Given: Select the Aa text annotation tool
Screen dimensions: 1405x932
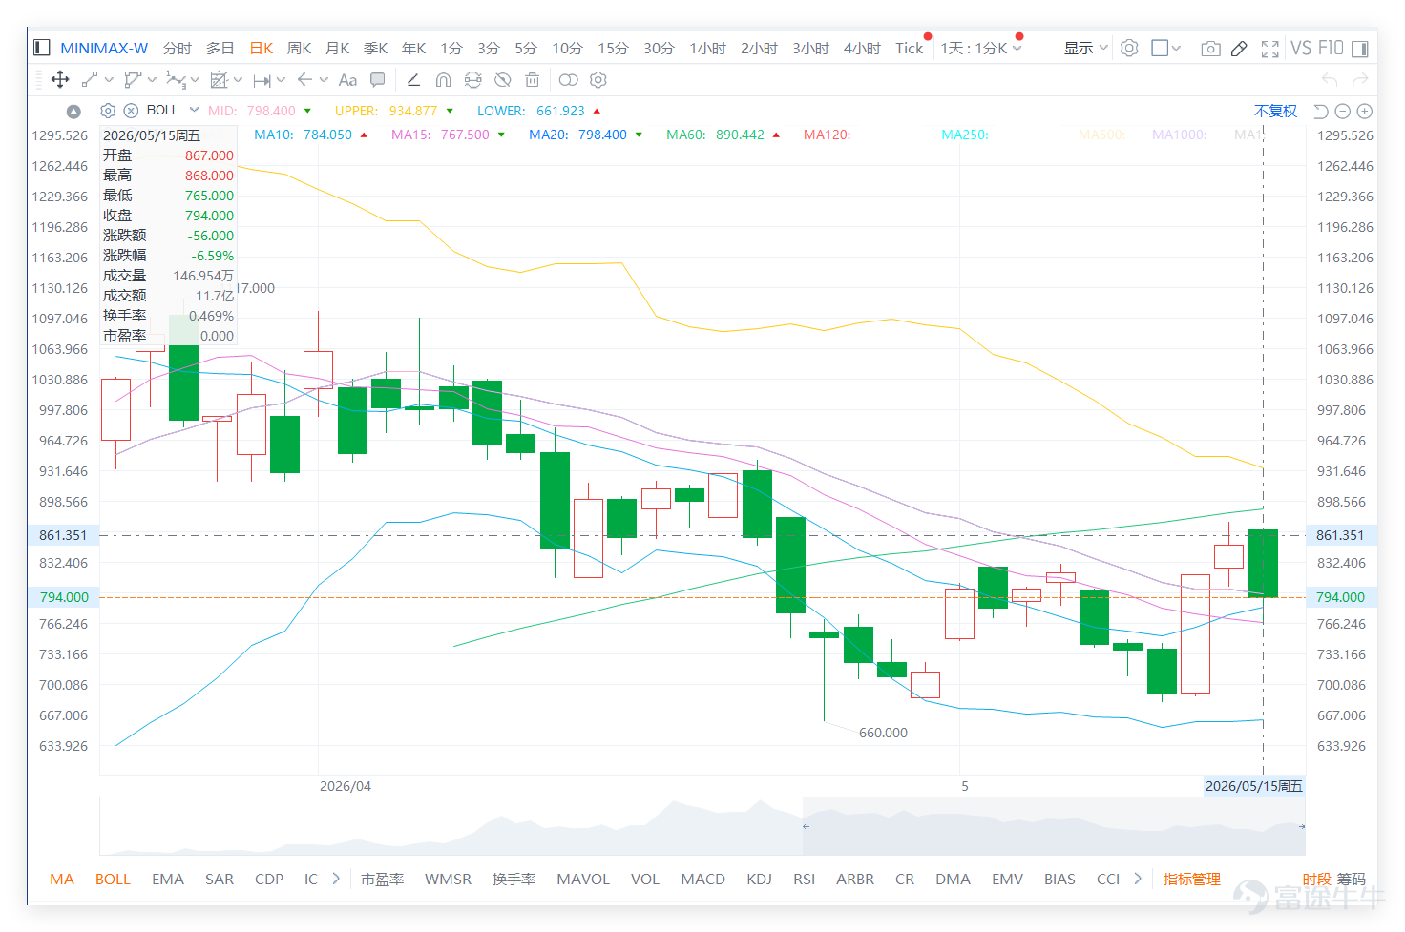Looking at the screenshot, I should (x=347, y=80).
